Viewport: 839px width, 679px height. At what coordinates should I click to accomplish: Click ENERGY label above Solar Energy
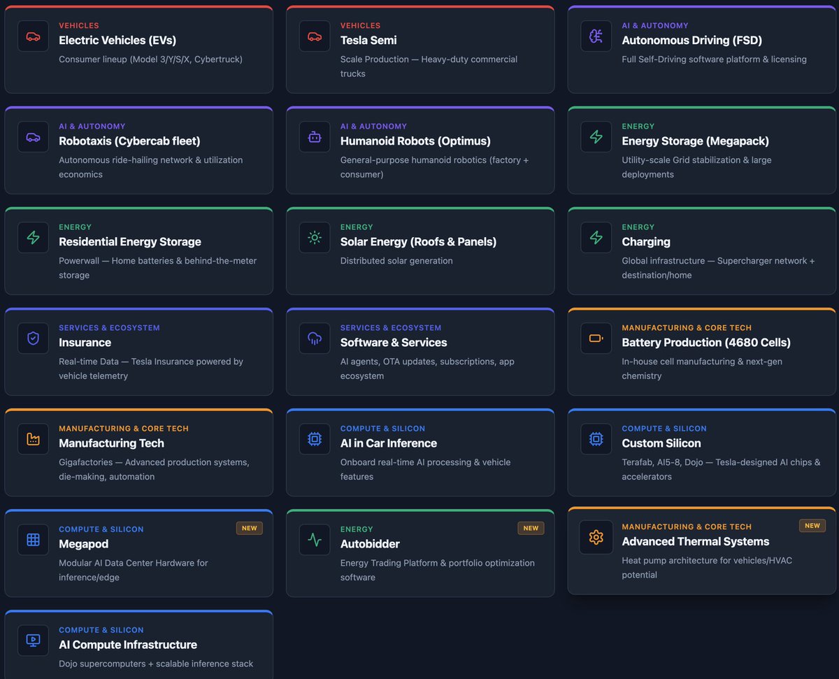pyautogui.click(x=357, y=227)
